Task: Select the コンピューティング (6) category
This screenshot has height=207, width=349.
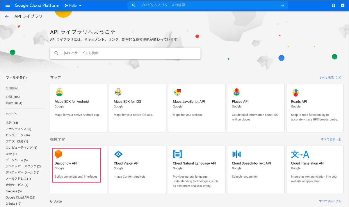Action: (22, 147)
